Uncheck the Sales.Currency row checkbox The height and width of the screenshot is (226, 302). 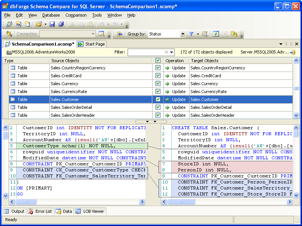[158, 83]
